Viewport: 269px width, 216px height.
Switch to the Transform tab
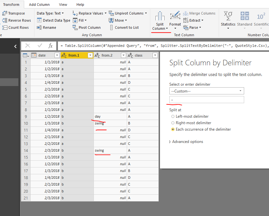11,5
